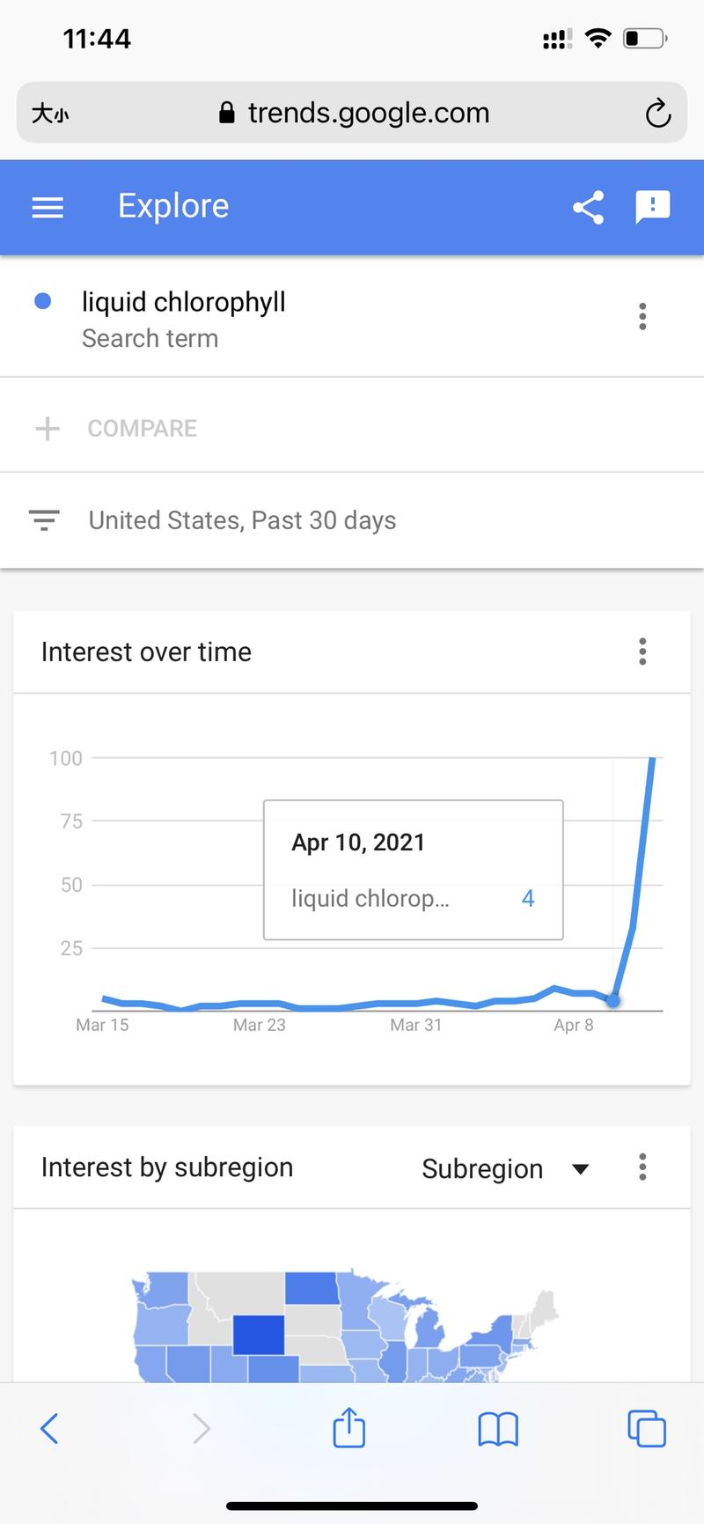The image size is (704, 1524).
Task: Add a comparison term with COMPARE
Action: pos(141,429)
